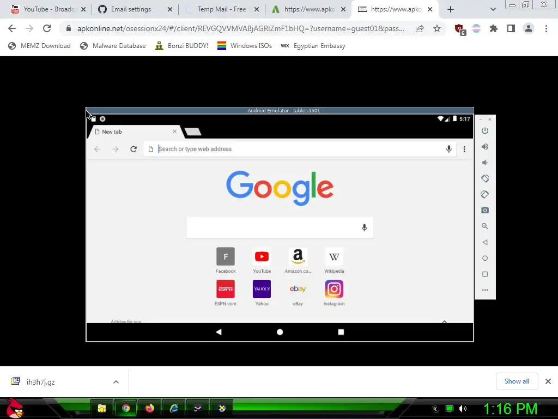
Task: Toggle the Chrome side panel
Action: click(511, 28)
